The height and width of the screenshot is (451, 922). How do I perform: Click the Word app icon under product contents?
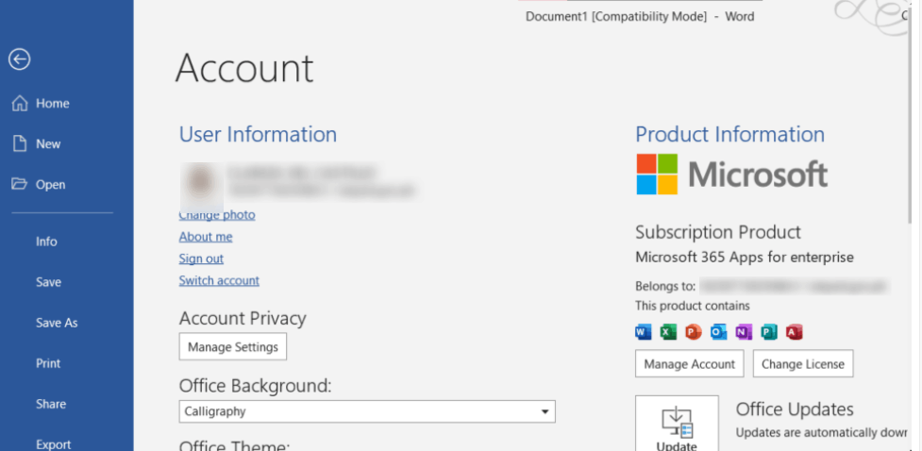[x=644, y=332]
